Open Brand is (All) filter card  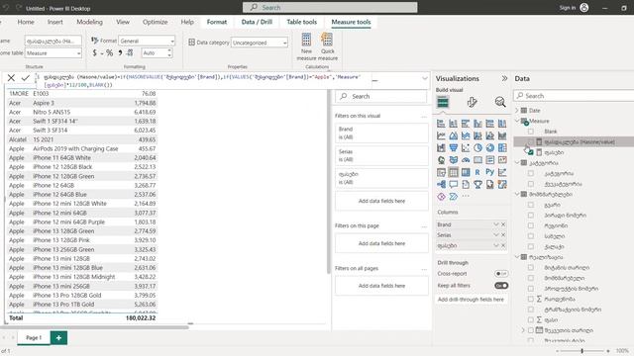(381, 133)
